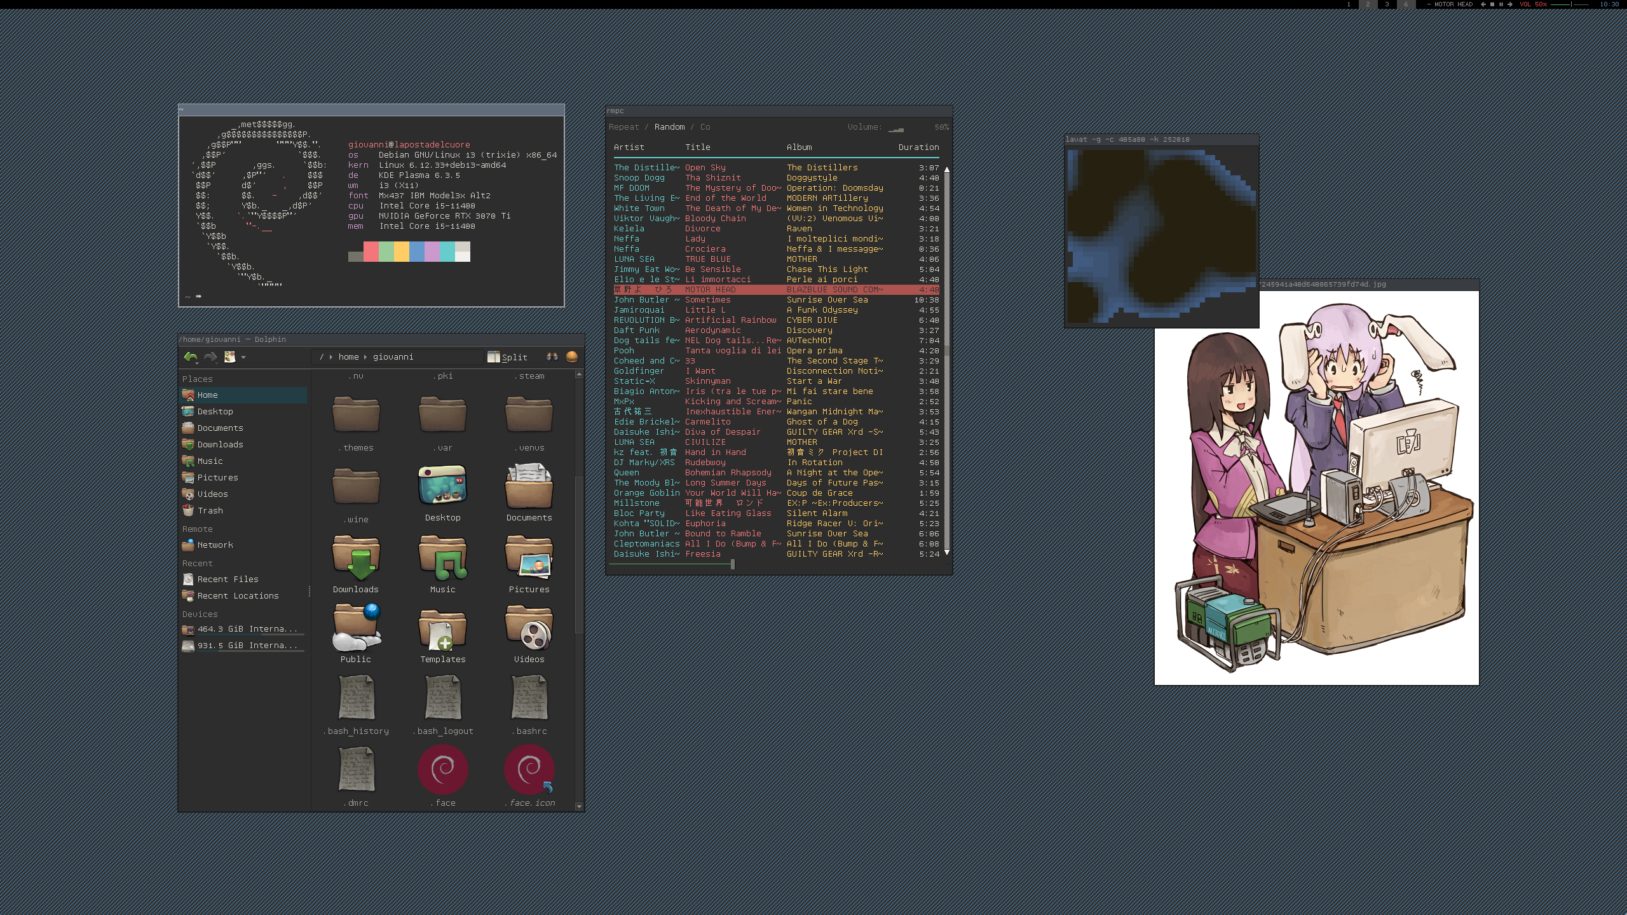Open Network under Remote in Places
Image resolution: width=1627 pixels, height=915 pixels.
pyautogui.click(x=244, y=545)
